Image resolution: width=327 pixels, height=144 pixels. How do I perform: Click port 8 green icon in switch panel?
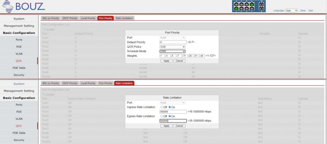[252, 4]
